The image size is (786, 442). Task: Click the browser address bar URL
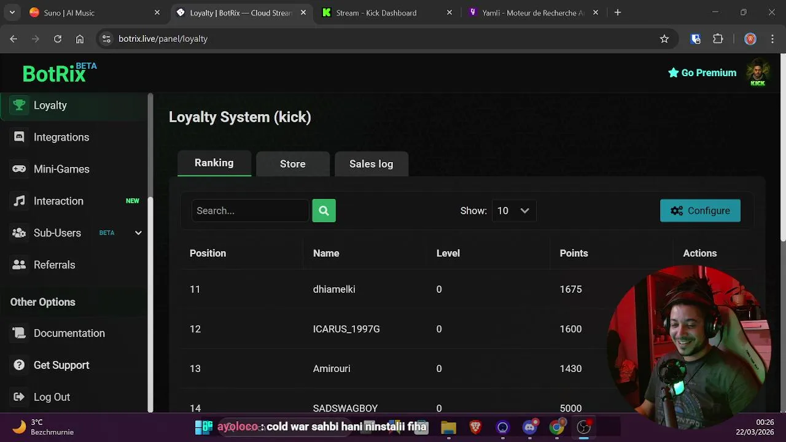click(x=163, y=39)
